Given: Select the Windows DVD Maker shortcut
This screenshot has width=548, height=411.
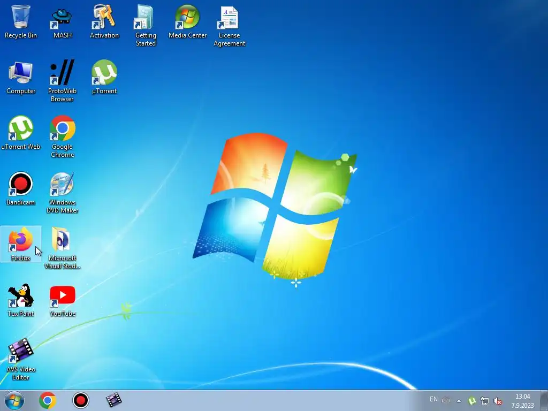Looking at the screenshot, I should click(62, 193).
